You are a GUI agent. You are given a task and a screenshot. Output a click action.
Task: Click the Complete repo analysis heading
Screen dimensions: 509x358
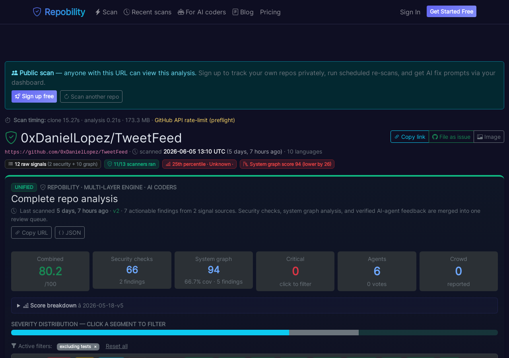click(x=64, y=198)
